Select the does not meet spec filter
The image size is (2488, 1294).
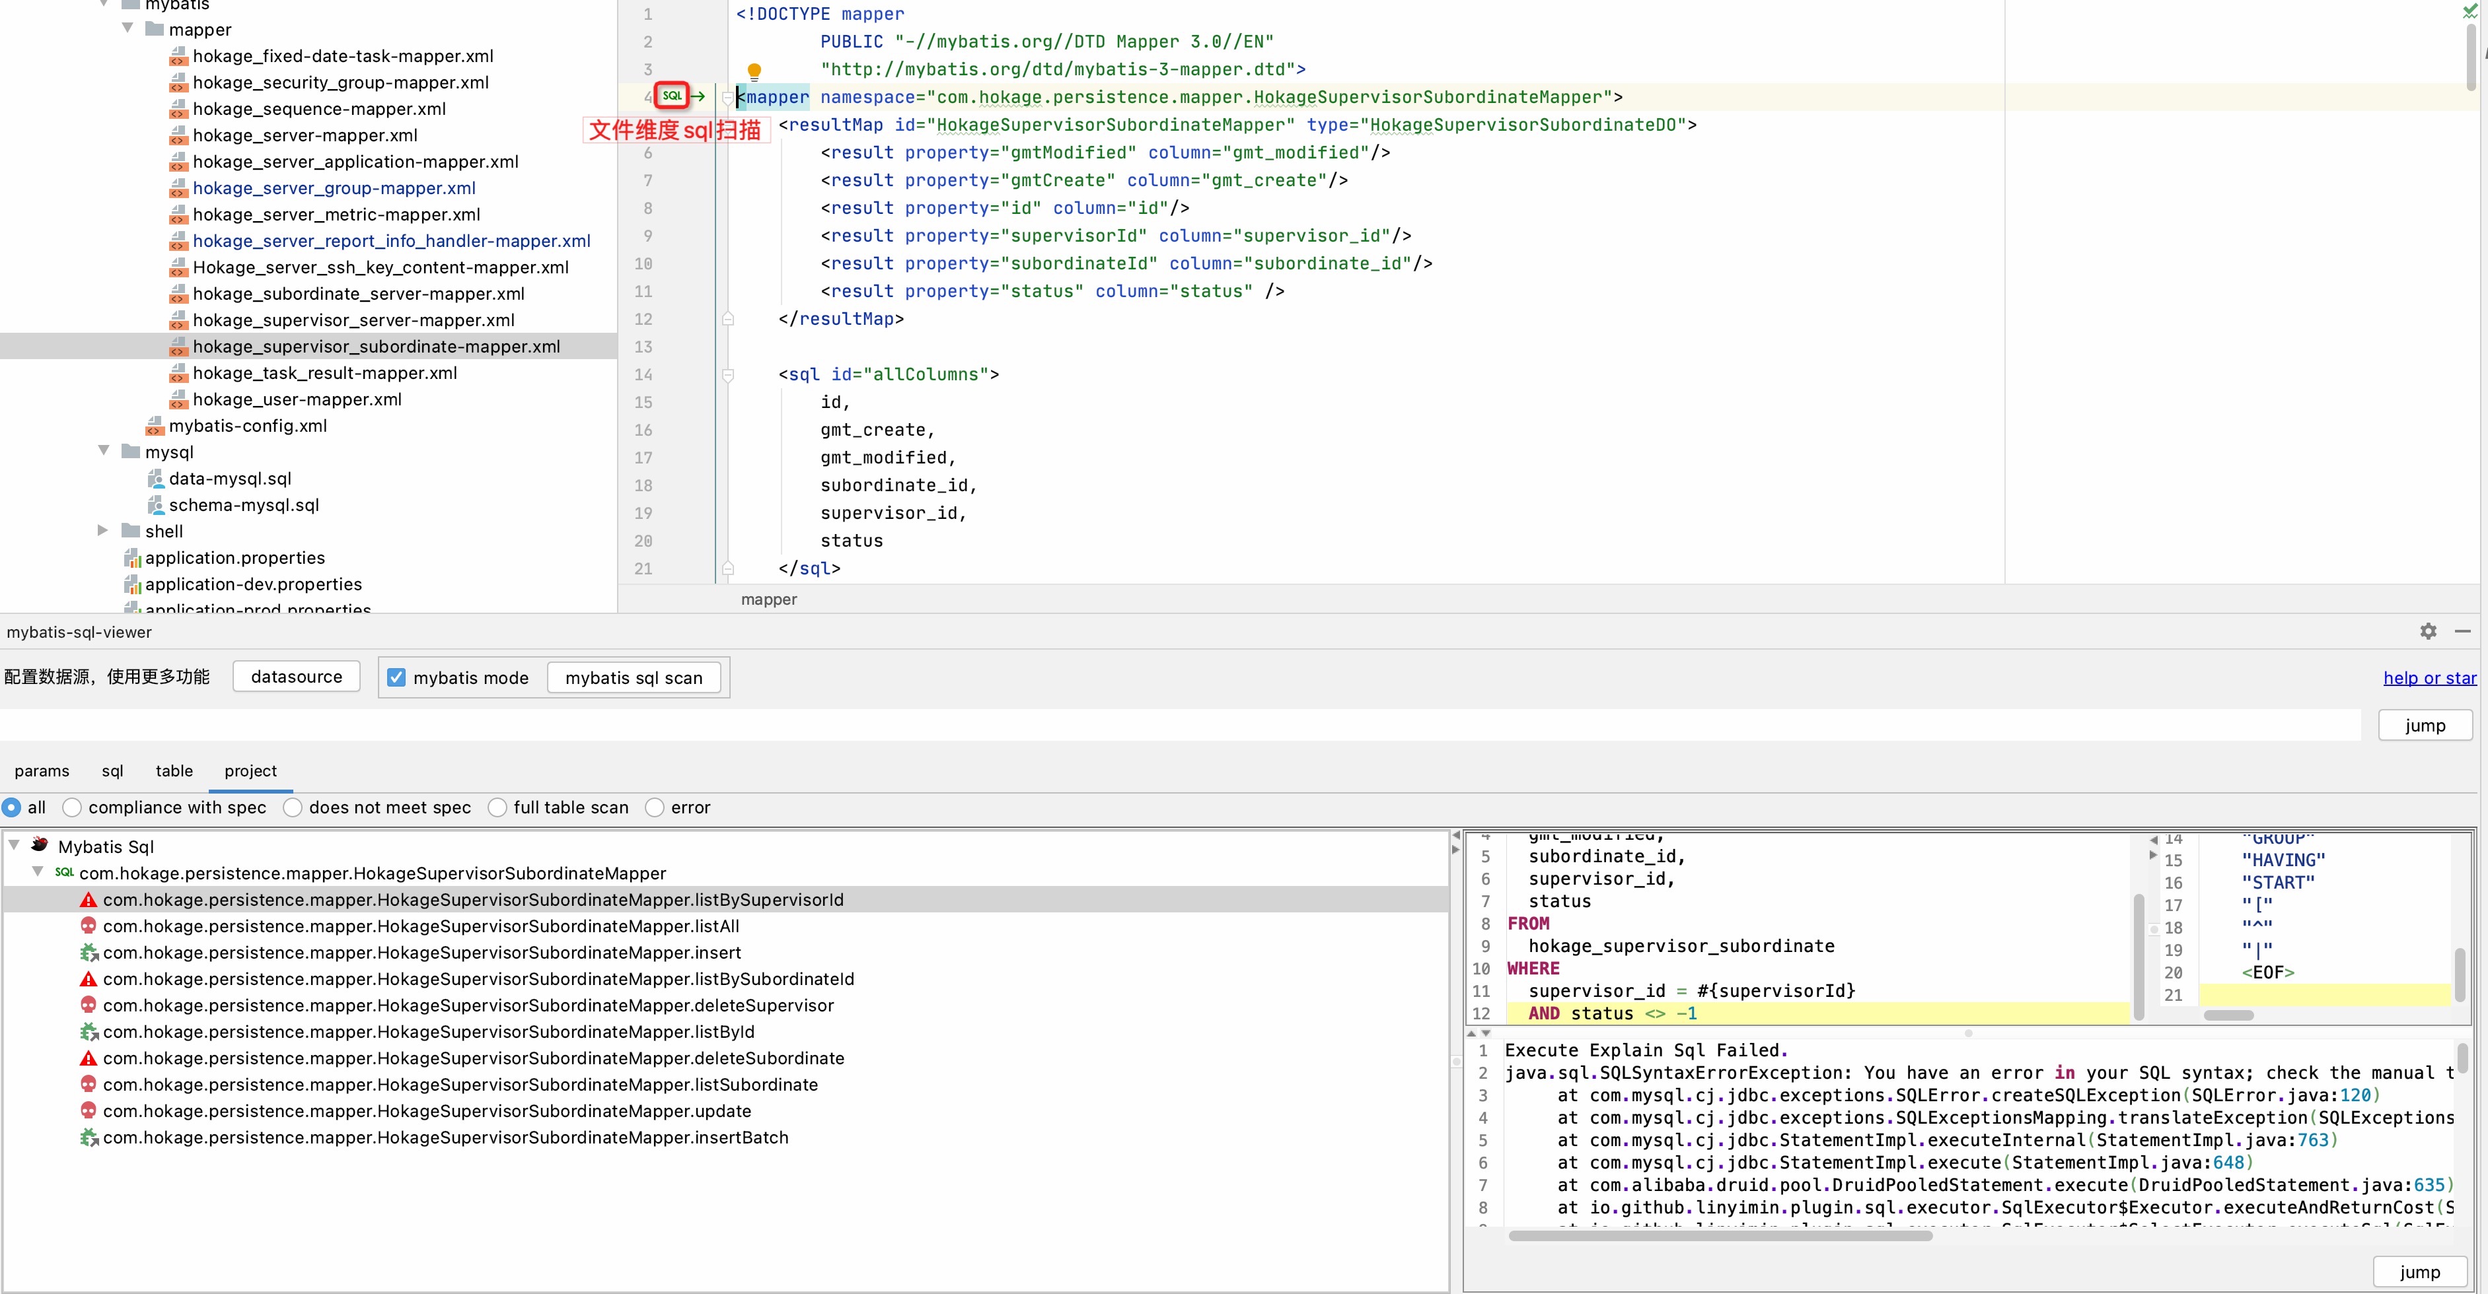point(293,807)
